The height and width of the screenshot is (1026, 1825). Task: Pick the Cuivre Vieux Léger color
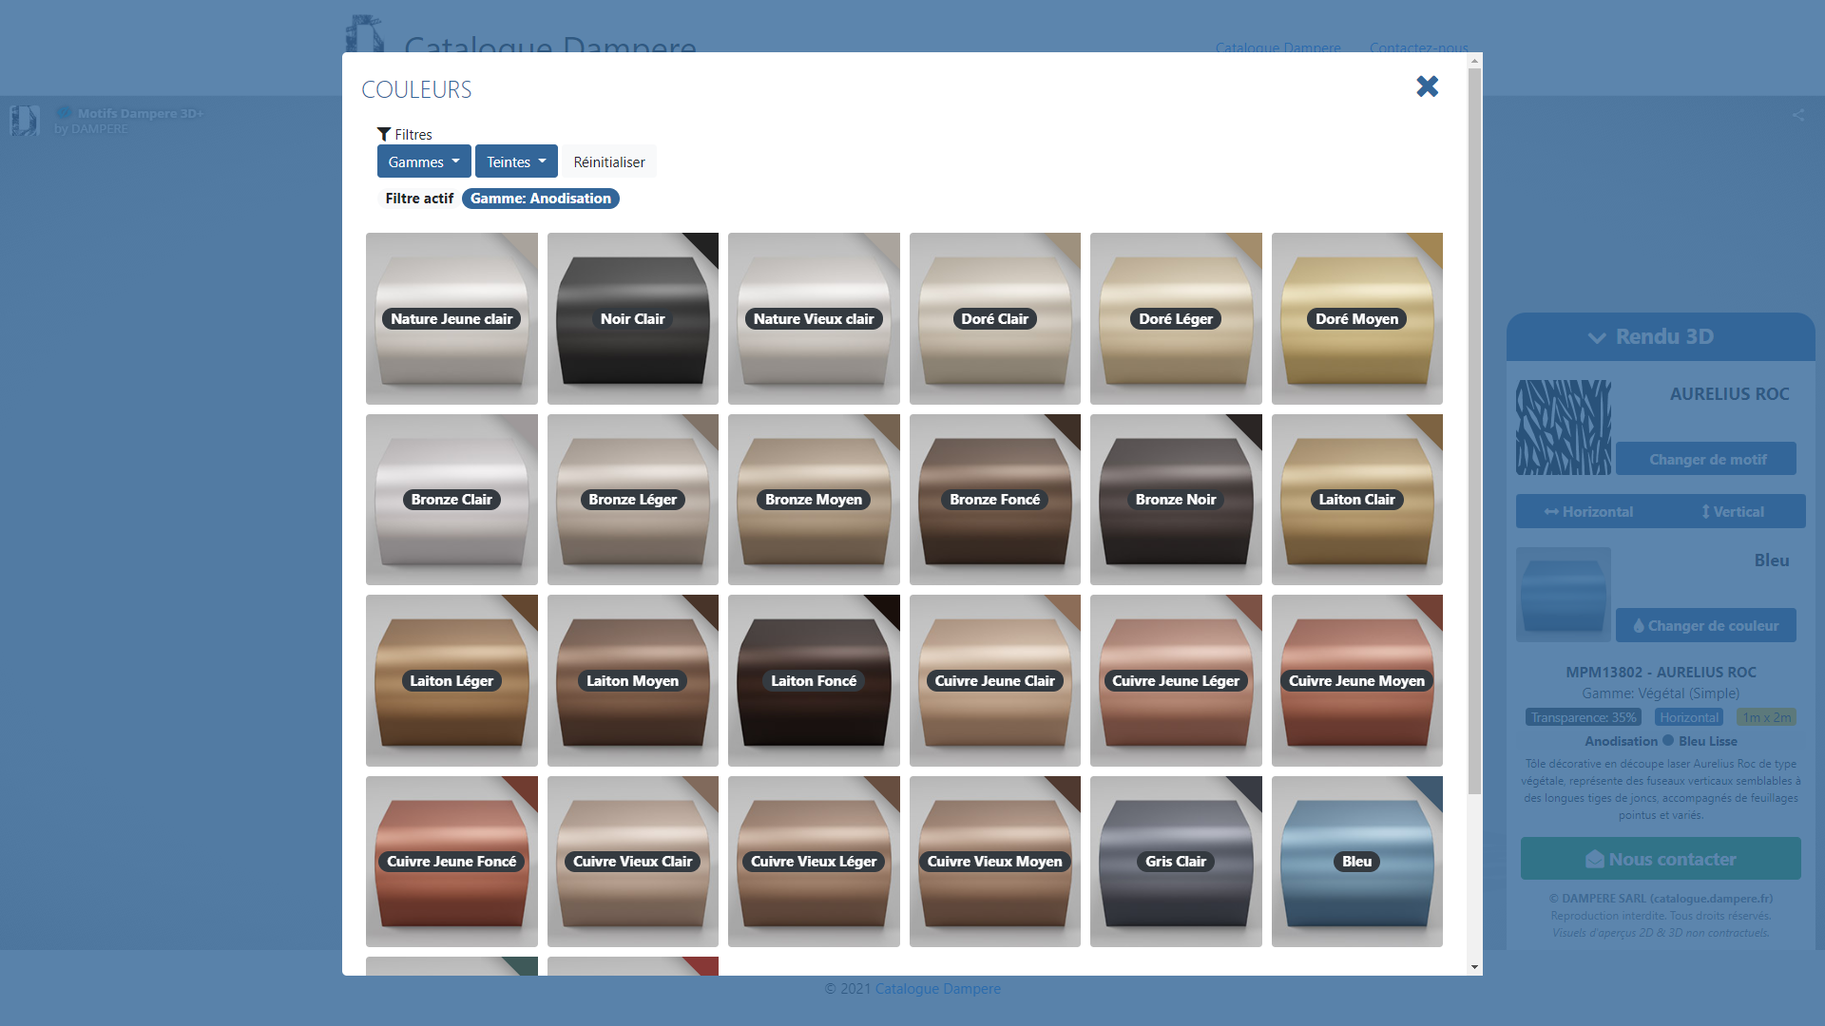[x=814, y=862]
